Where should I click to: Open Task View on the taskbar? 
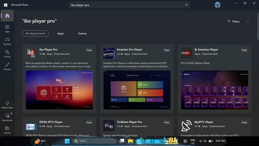click(x=122, y=141)
